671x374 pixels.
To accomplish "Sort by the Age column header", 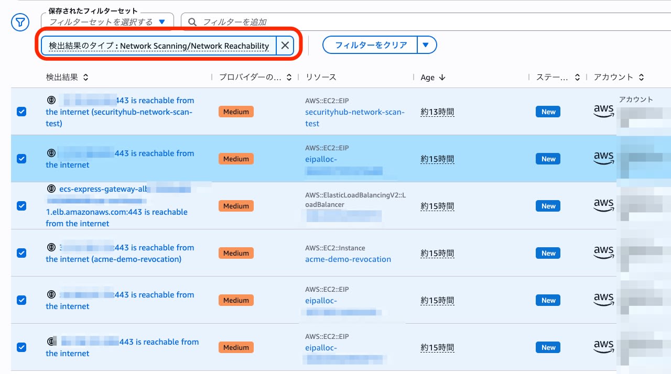I will [433, 77].
